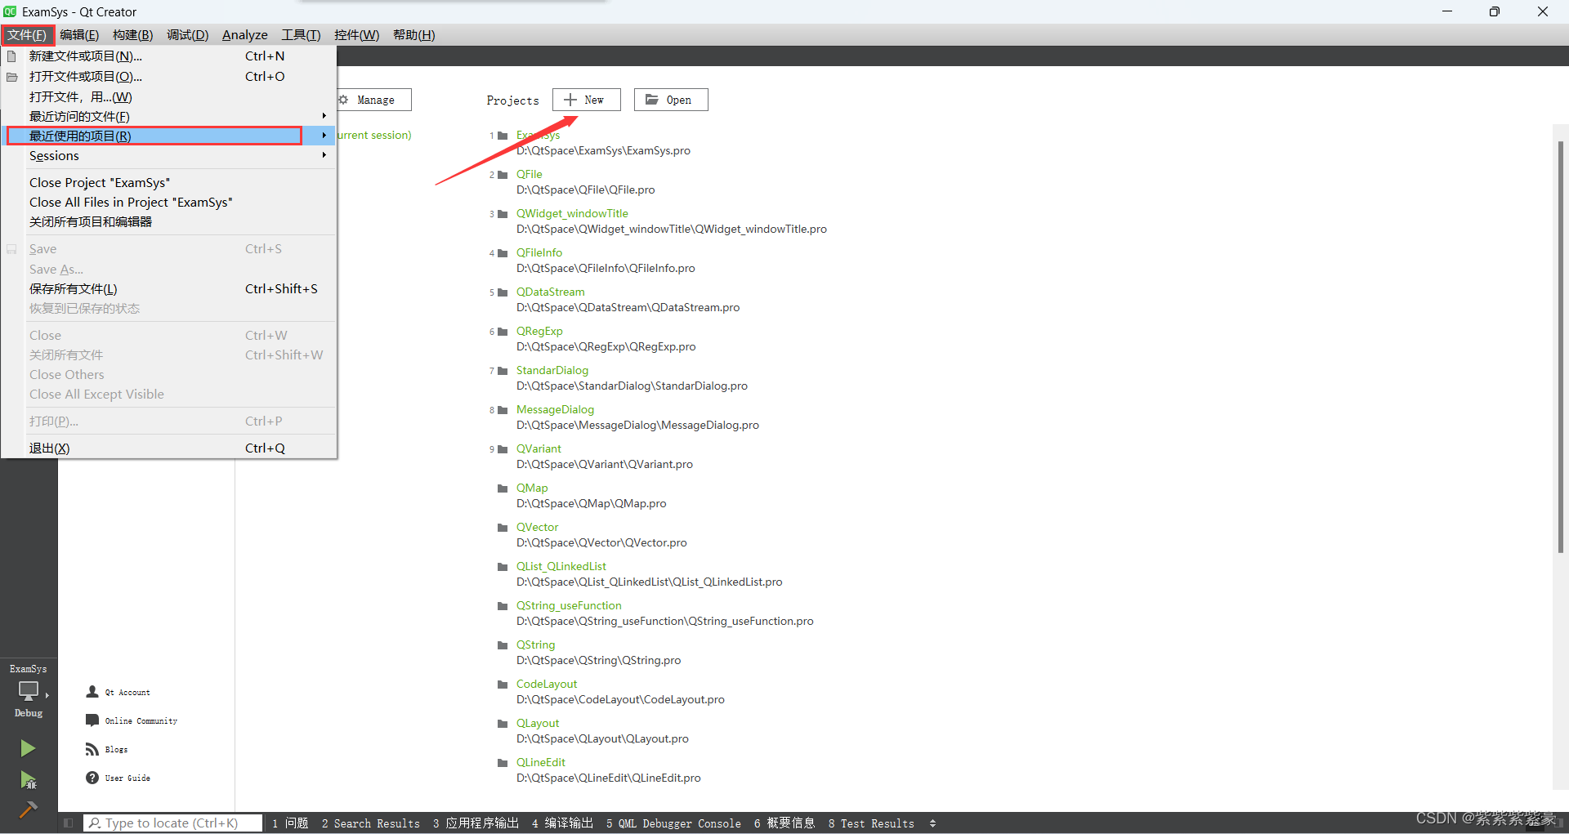This screenshot has width=1569, height=834.
Task: Click the User Guide question mark icon
Action: click(x=92, y=778)
